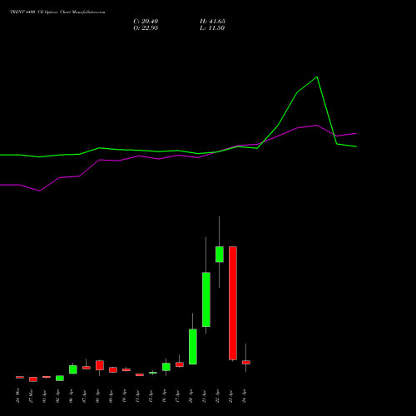Image resolution: width=416 pixels, height=416 pixels.
Task: Click the "20 Apr" date label
Action: point(191,396)
